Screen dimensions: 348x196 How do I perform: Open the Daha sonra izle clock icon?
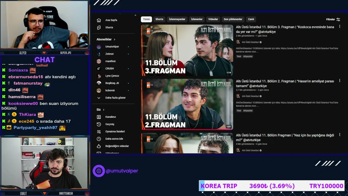tap(99, 139)
